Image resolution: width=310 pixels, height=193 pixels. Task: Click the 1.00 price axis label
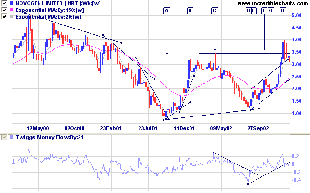pos(297,113)
